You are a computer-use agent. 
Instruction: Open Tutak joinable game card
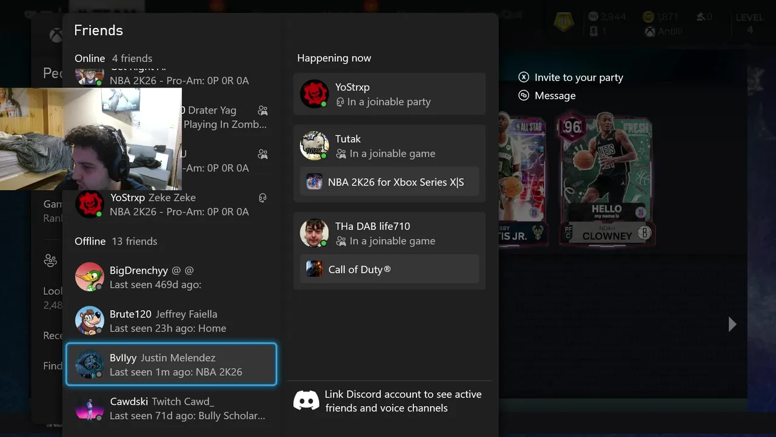389,163
